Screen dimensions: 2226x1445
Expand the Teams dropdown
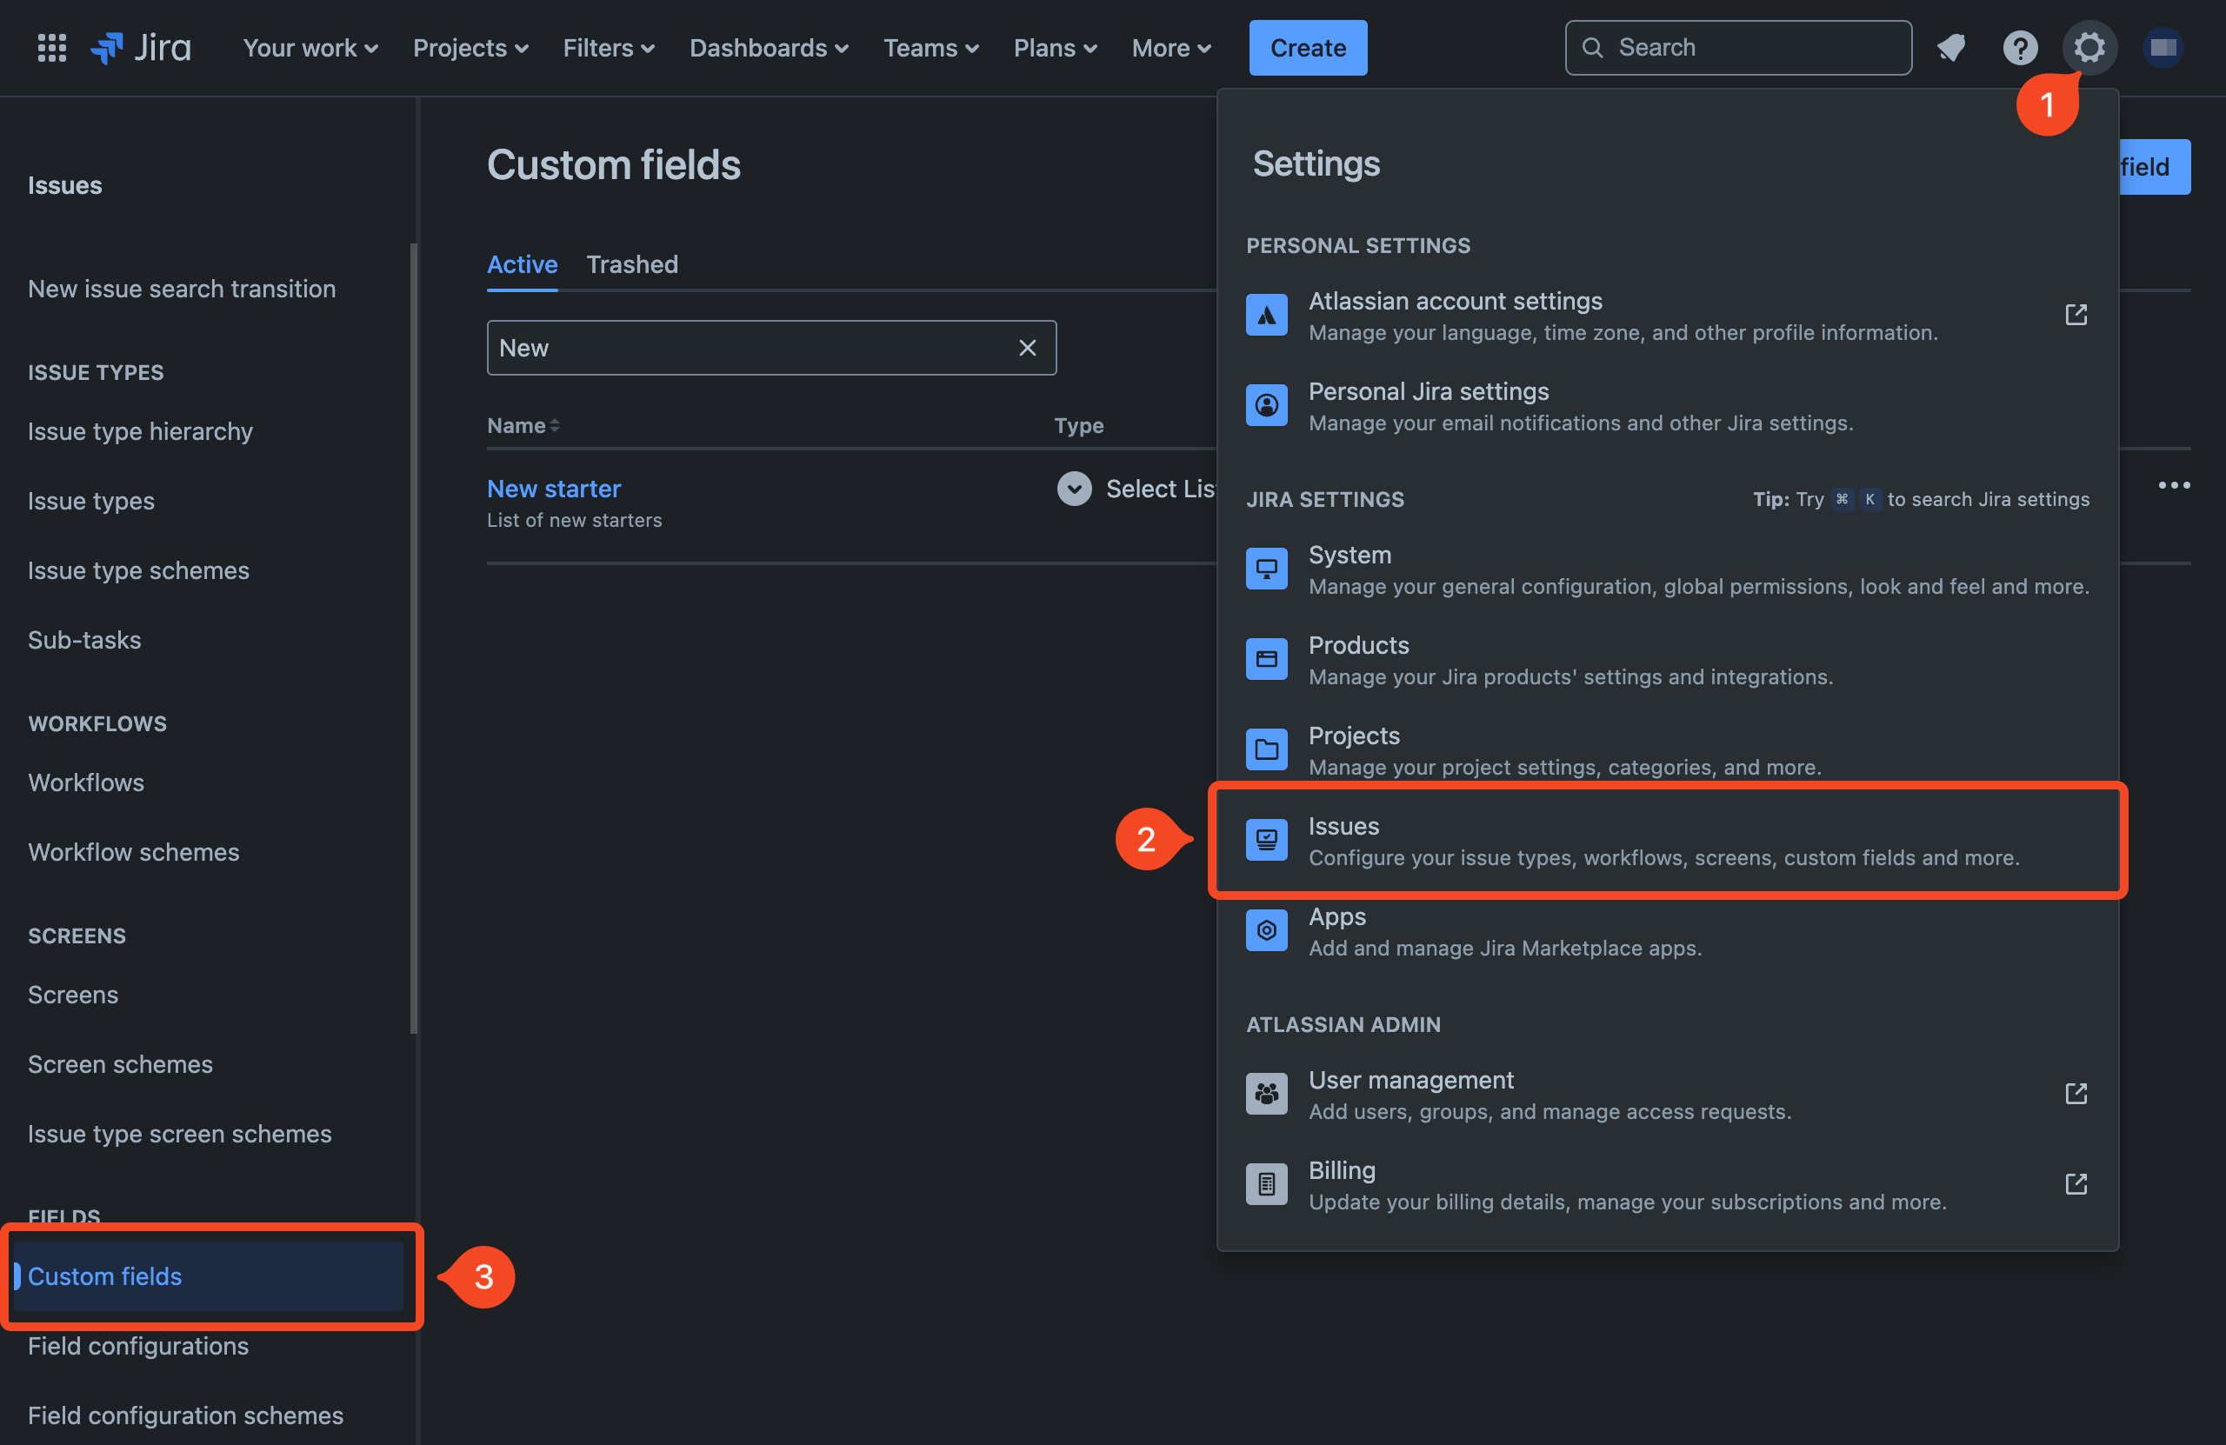[930, 48]
